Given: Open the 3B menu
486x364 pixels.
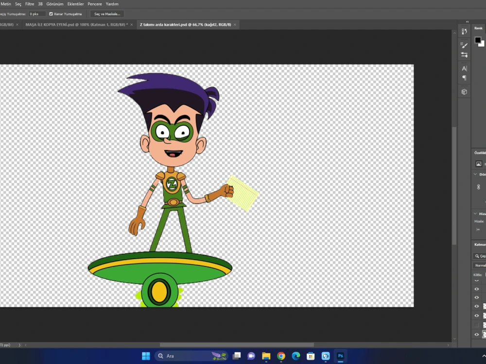Looking at the screenshot, I should point(40,4).
